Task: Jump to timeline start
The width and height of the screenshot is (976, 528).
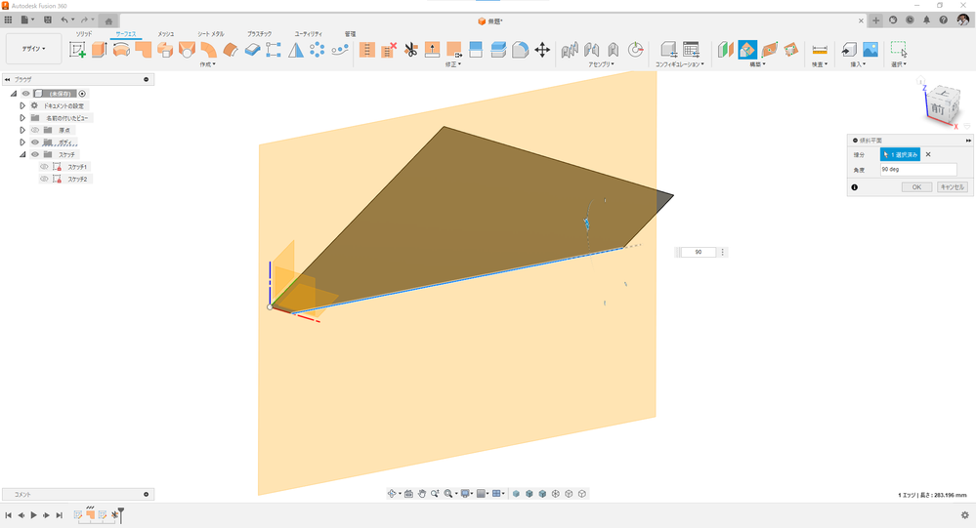Action: pos(8,515)
